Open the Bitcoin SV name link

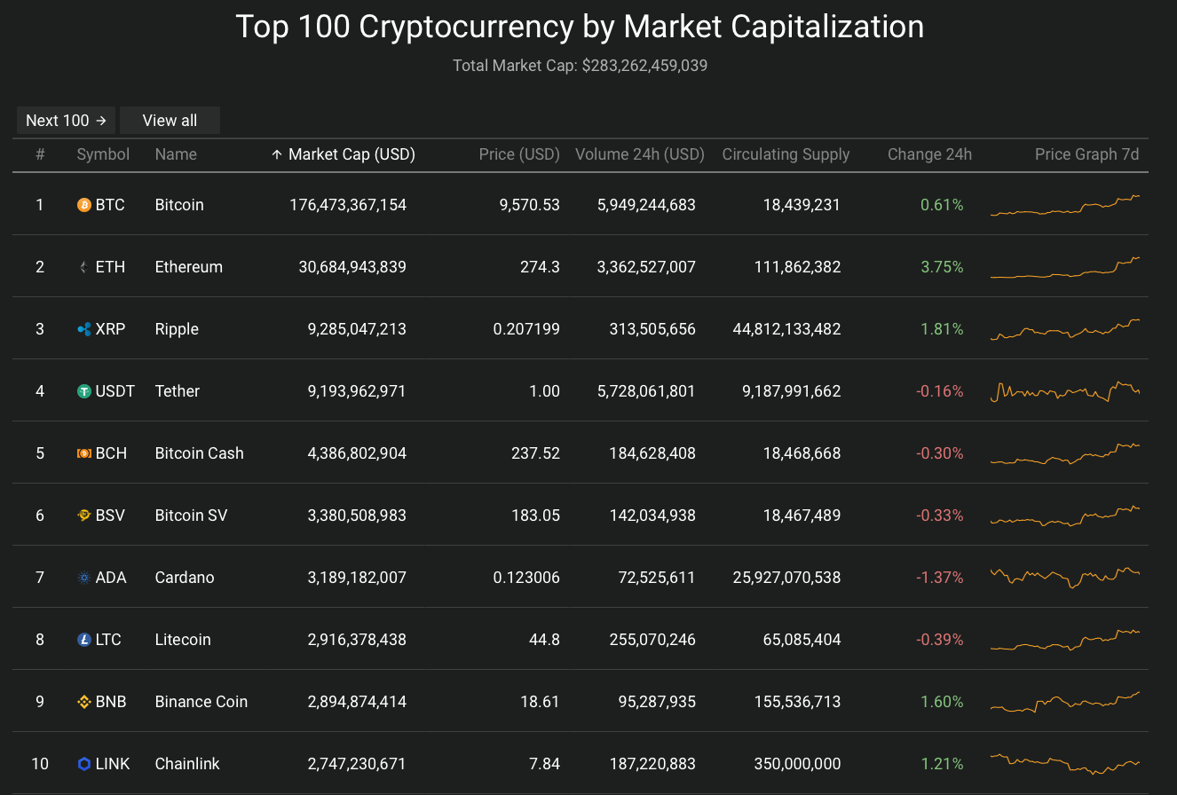[x=191, y=516]
